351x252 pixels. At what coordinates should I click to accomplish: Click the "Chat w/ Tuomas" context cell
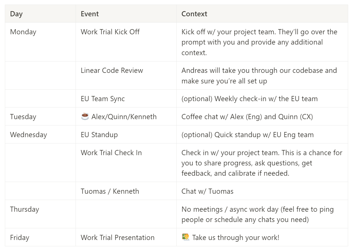262,191
